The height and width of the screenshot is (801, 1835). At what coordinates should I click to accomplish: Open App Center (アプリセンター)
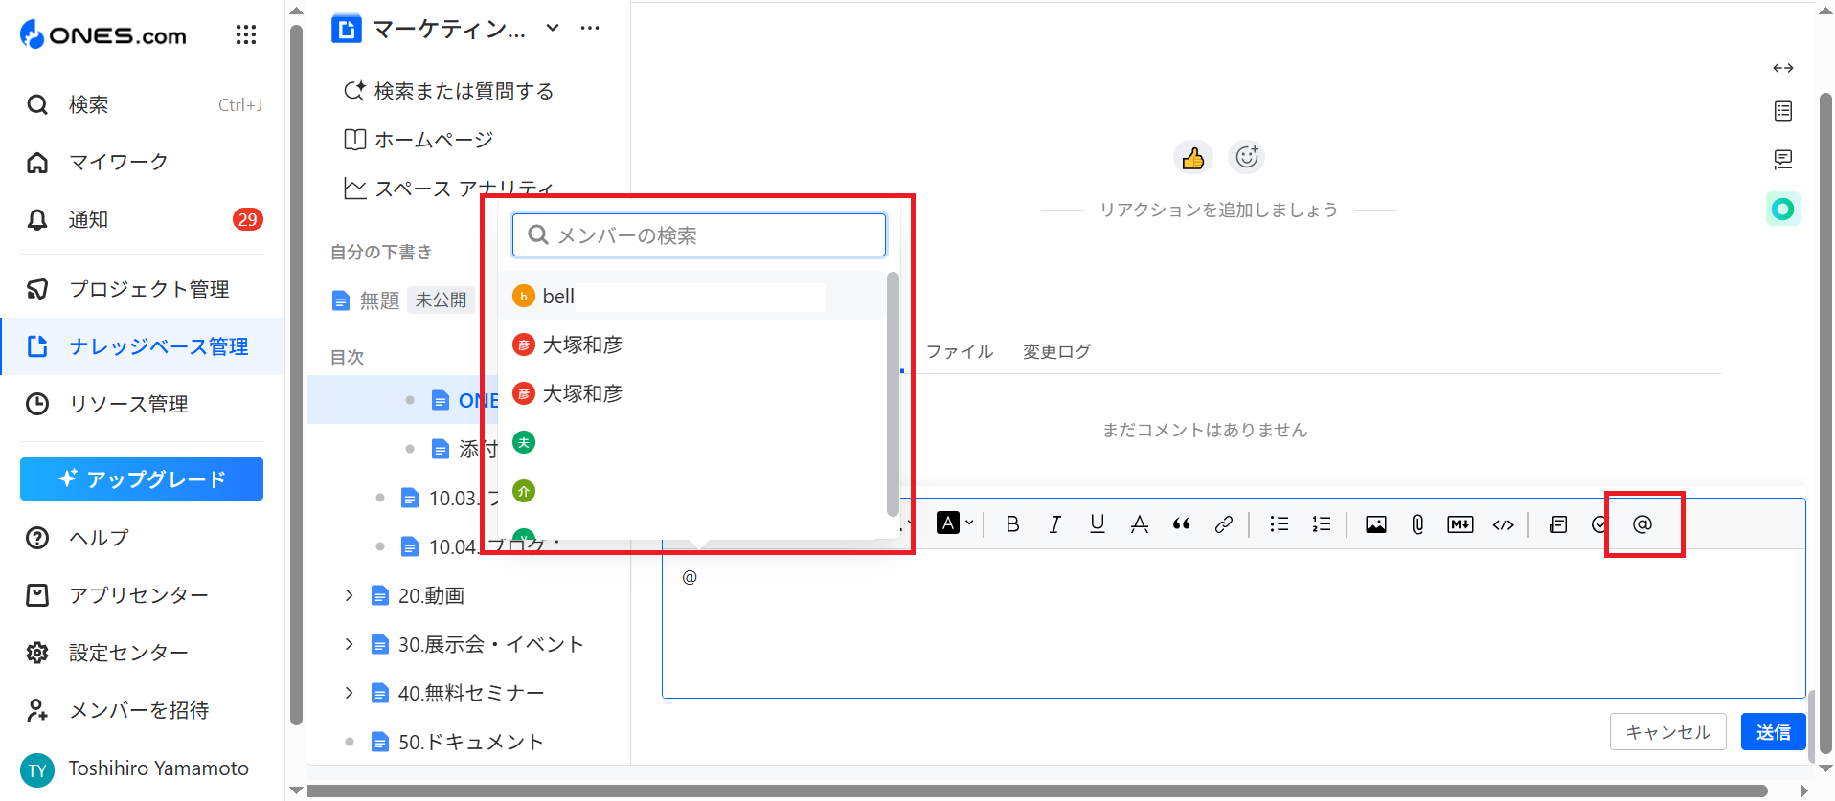[144, 595]
